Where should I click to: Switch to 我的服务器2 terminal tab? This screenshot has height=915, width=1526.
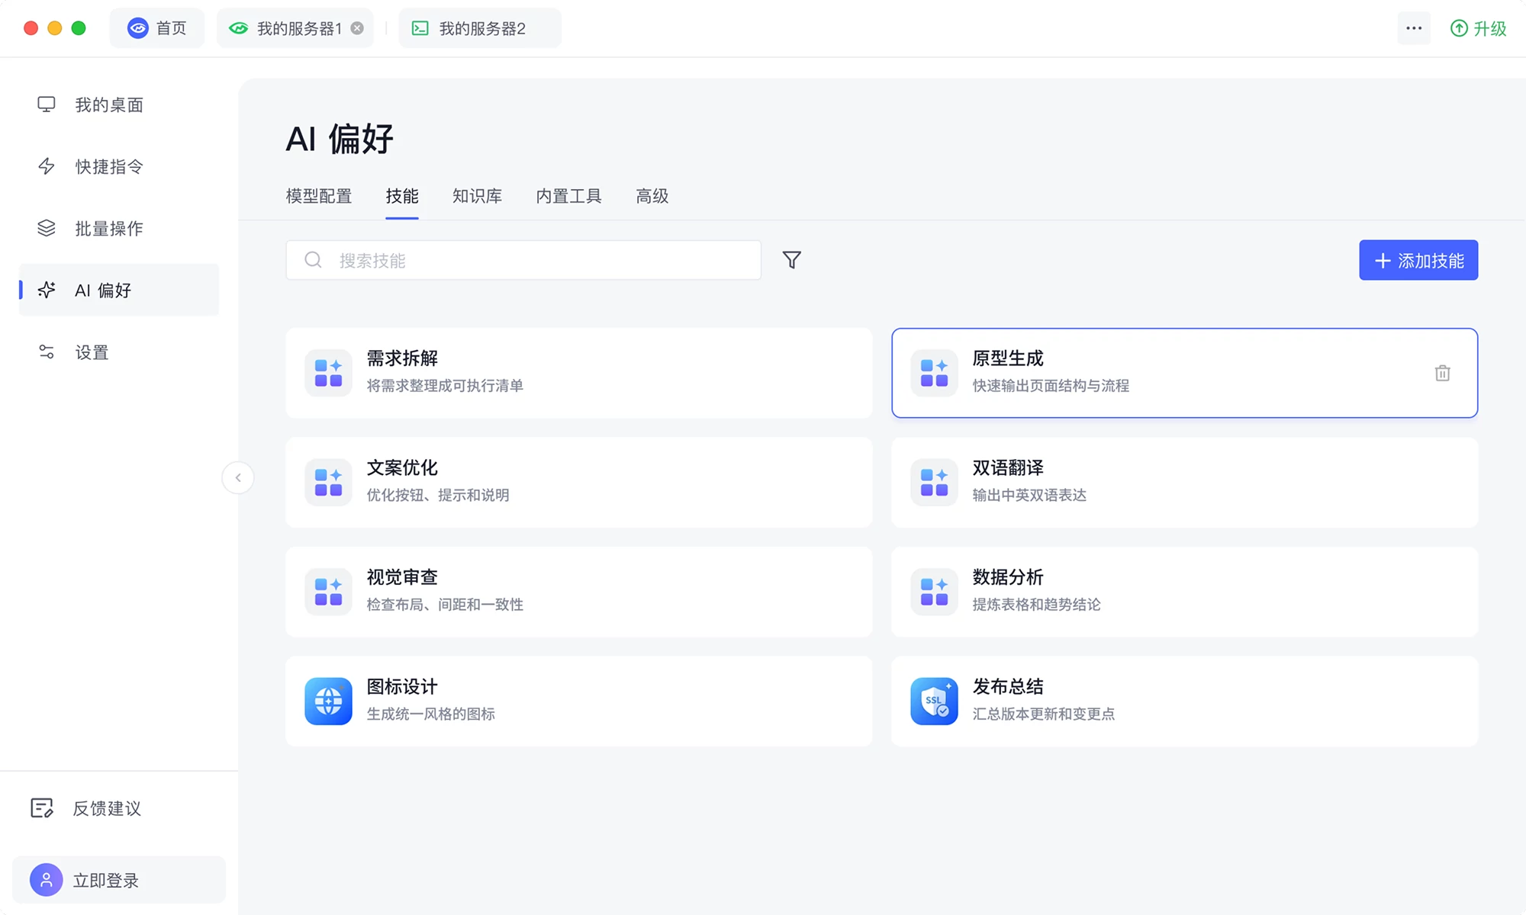480,28
